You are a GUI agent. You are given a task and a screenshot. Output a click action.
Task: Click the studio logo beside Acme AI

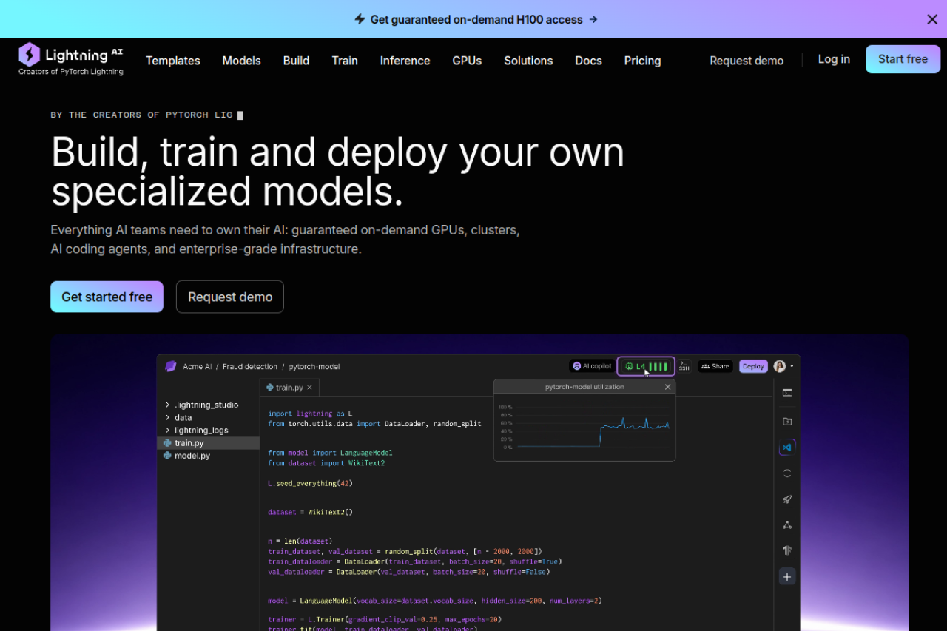coord(171,366)
